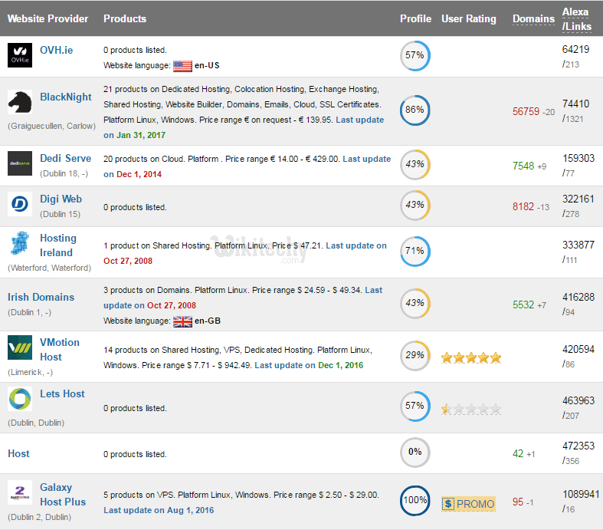Open the Dedi Serve logo thumbnail
This screenshot has width=603, height=530.
19,163
